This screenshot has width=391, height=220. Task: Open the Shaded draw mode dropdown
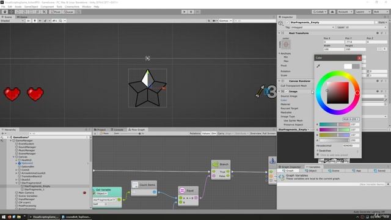(x=12, y=21)
